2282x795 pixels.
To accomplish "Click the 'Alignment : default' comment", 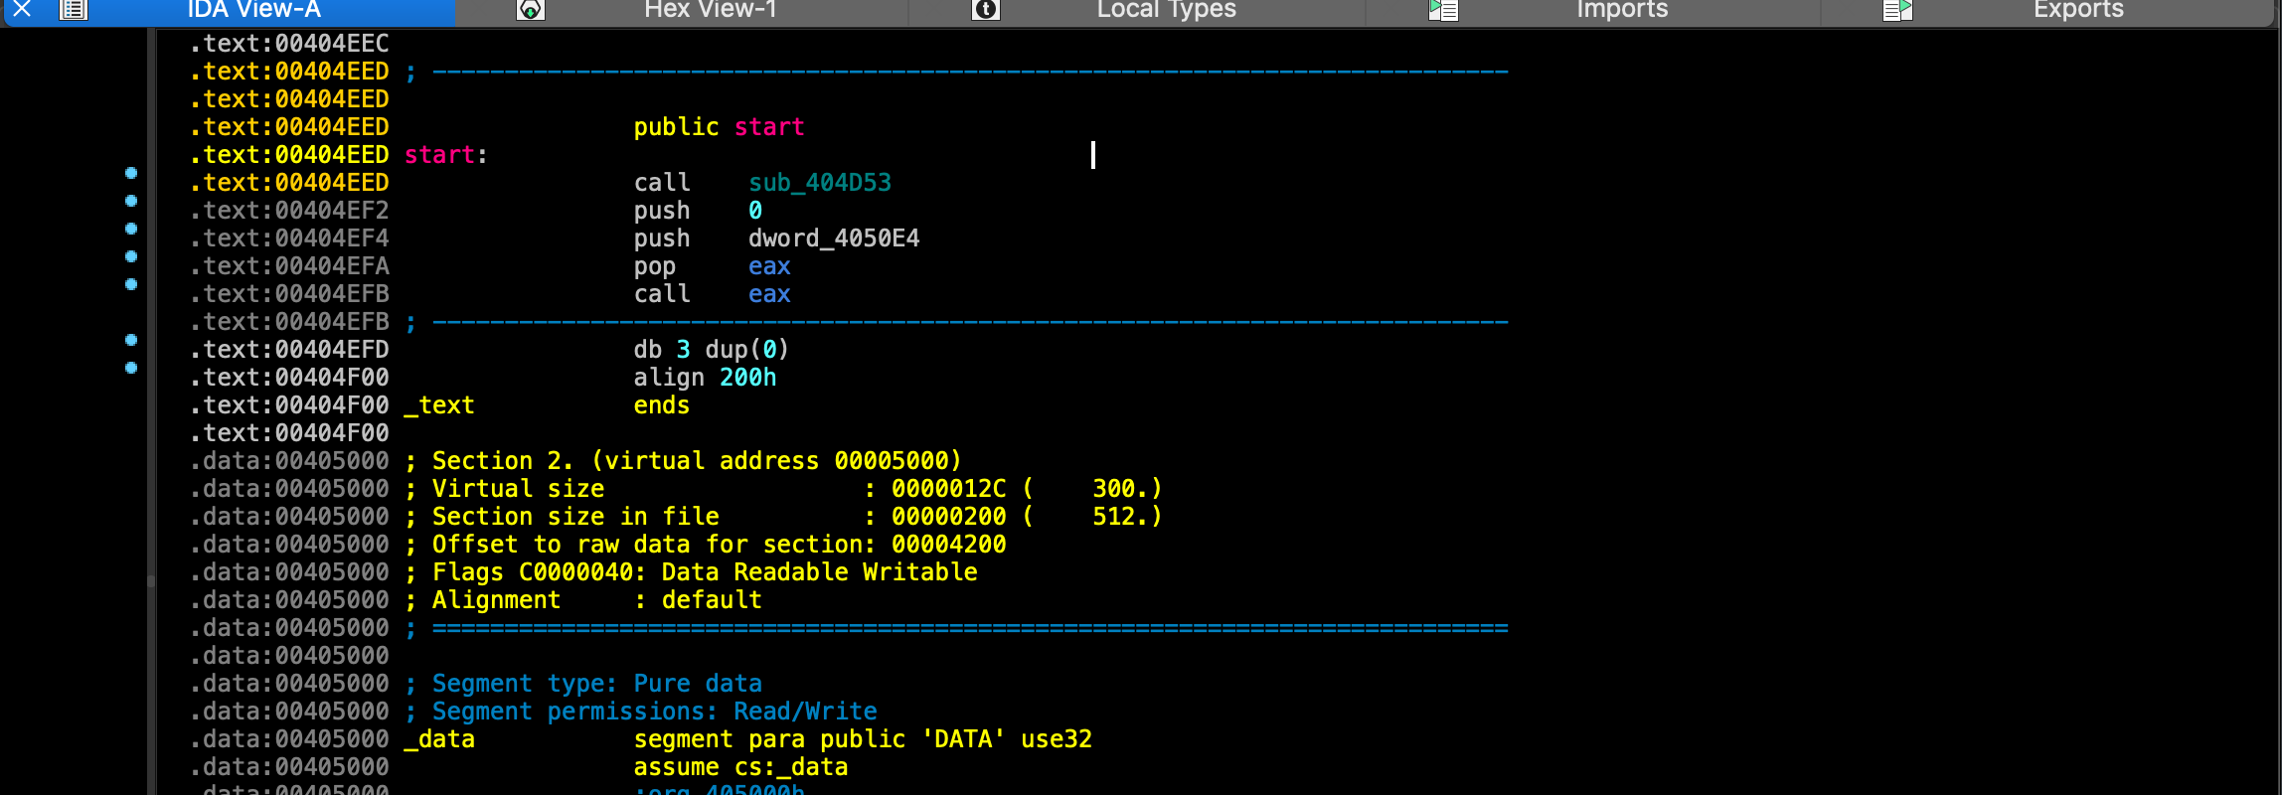I will tap(583, 600).
